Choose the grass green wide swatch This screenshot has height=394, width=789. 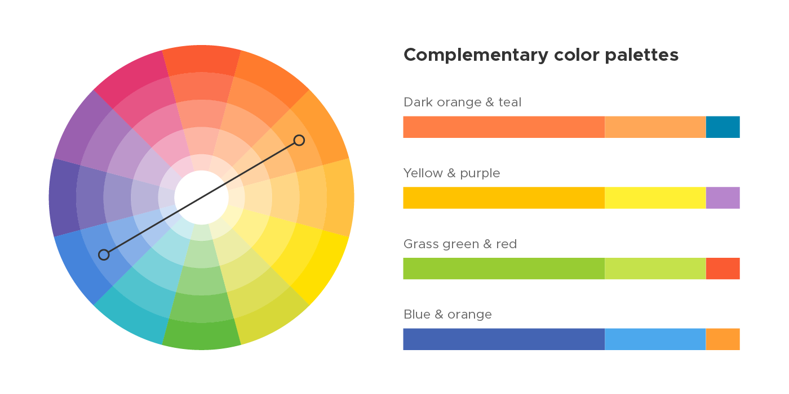pos(504,268)
